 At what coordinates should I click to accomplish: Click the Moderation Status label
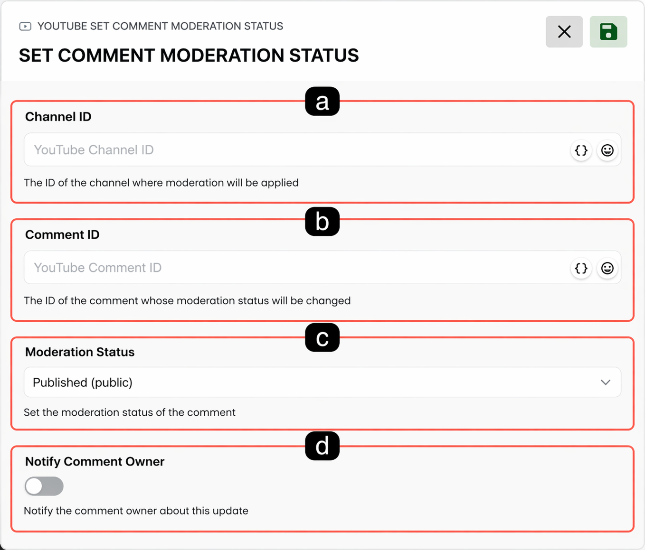(80, 352)
